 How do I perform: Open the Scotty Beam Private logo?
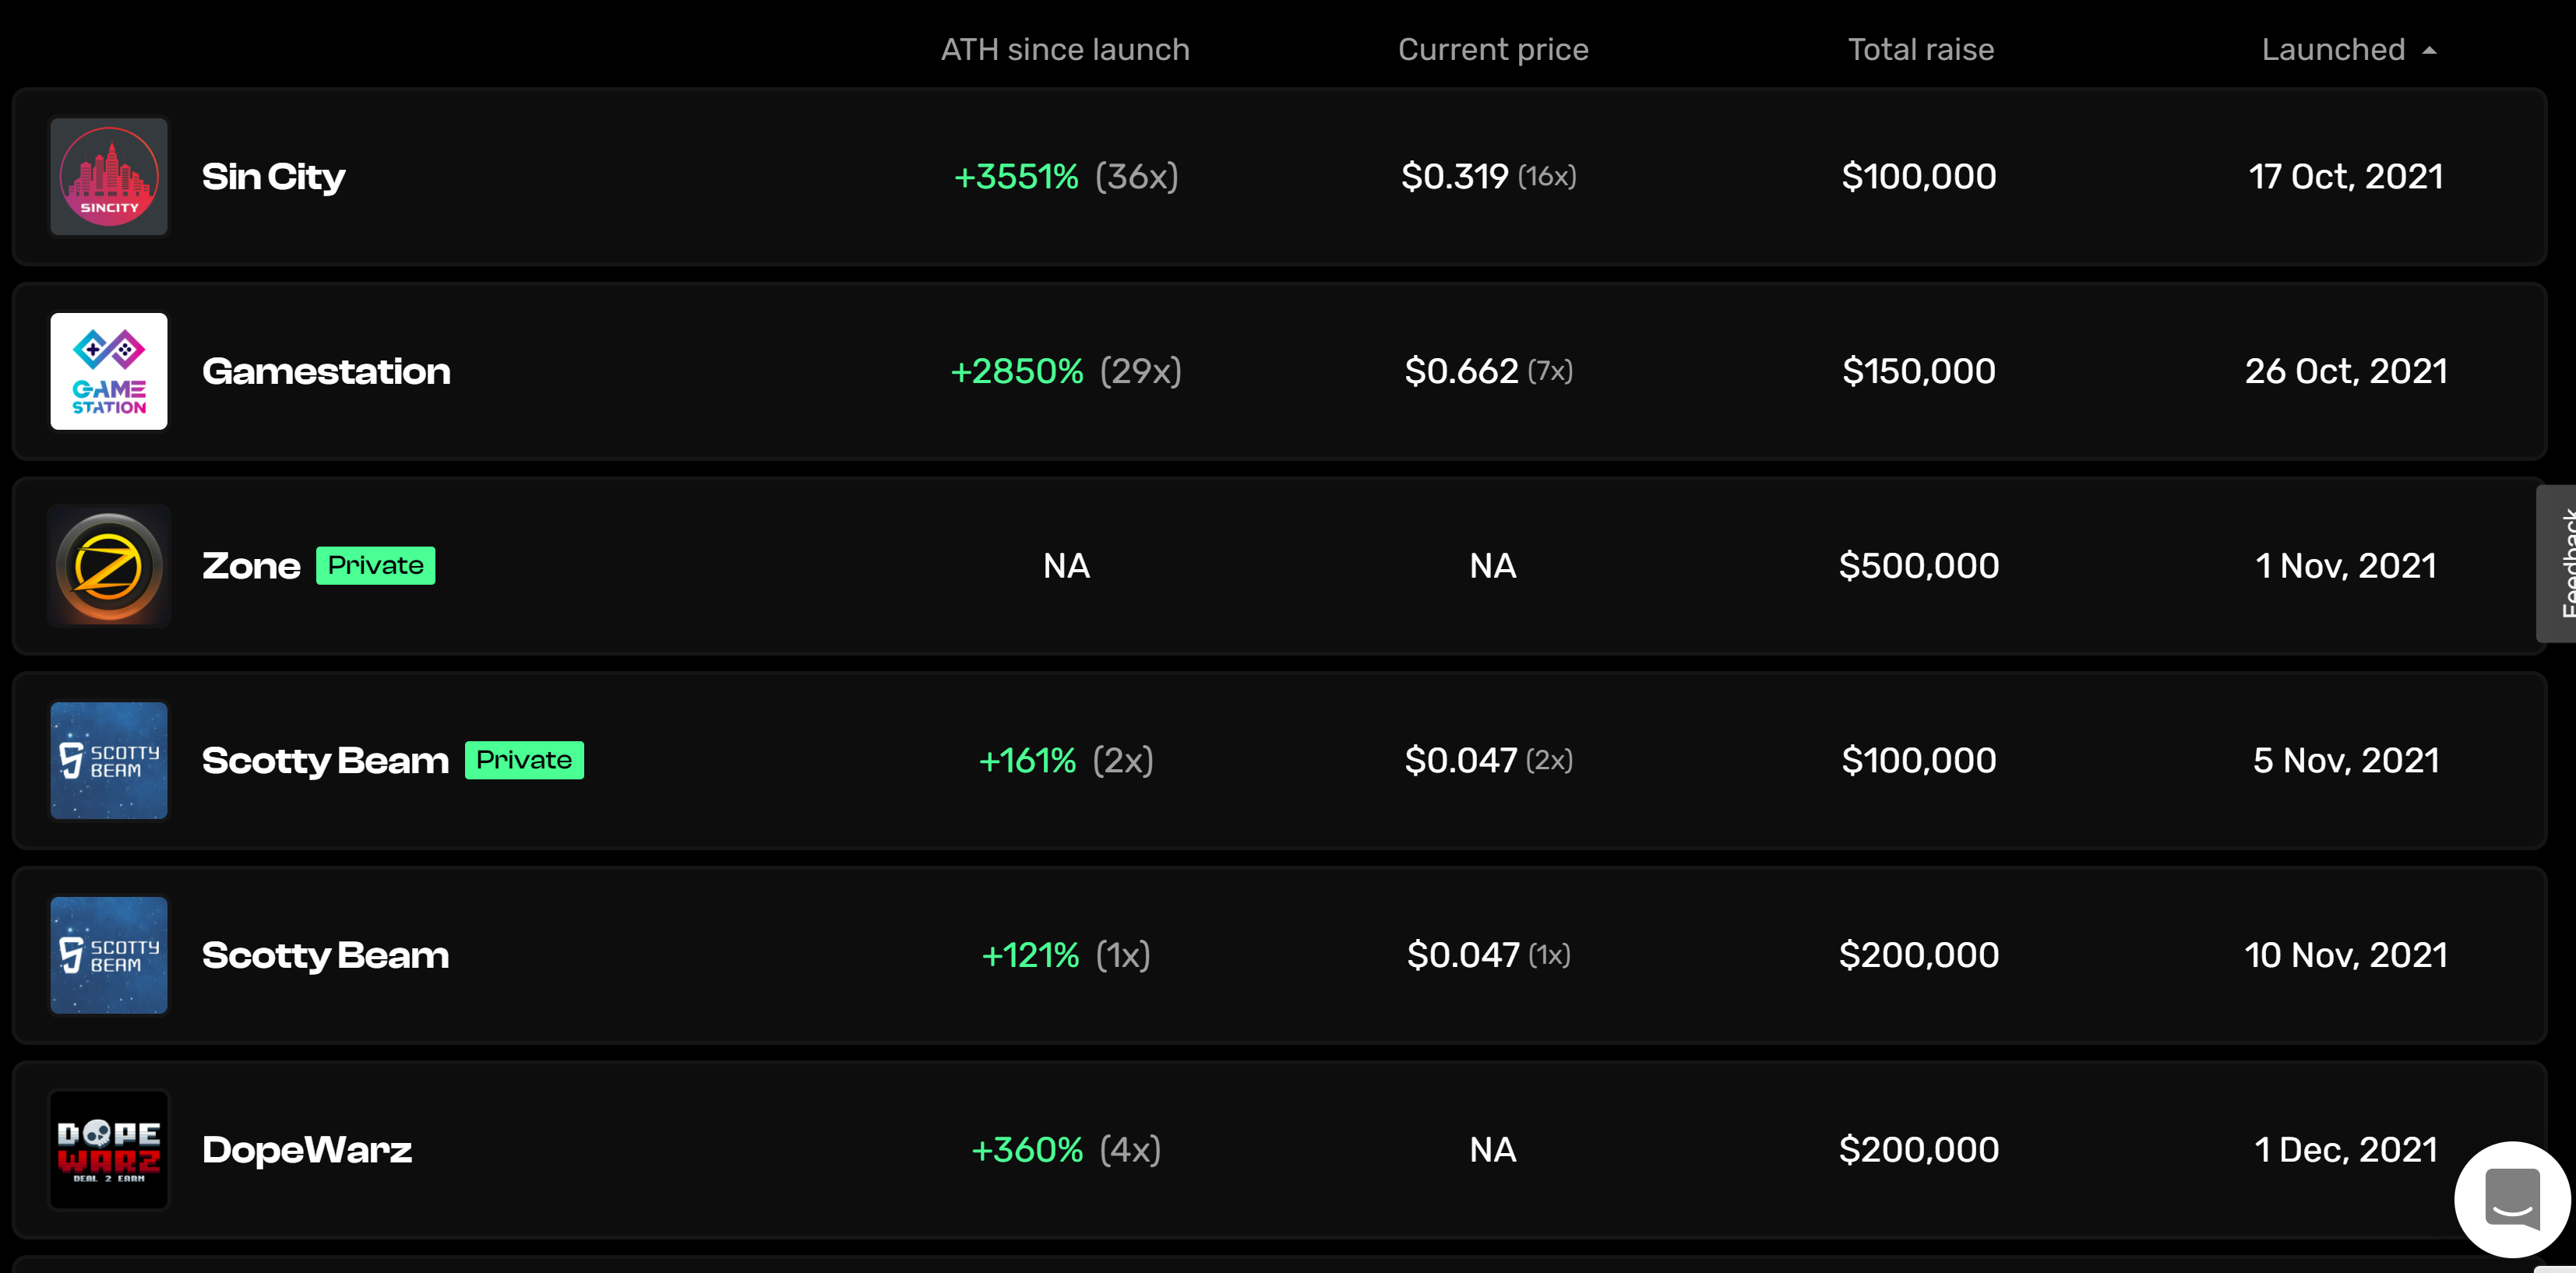[x=109, y=761]
